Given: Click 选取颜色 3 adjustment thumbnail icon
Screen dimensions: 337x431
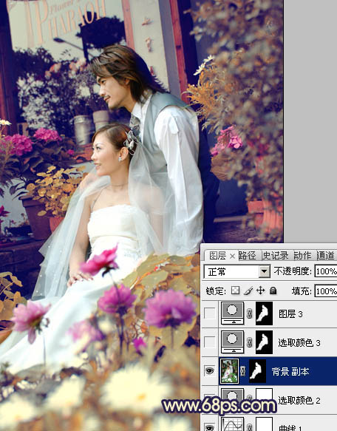Looking at the screenshot, I should tap(232, 342).
